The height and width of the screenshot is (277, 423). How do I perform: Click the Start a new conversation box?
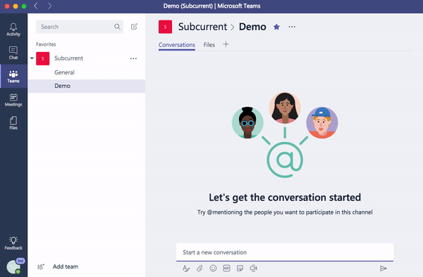285,252
